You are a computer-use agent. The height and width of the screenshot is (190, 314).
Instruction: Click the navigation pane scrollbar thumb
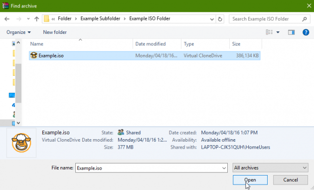point(18,83)
